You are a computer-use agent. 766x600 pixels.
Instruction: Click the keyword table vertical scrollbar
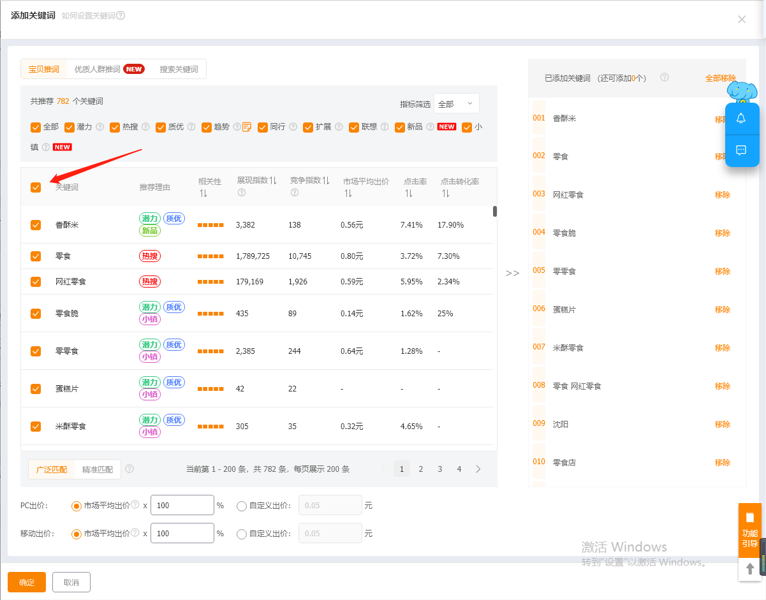point(495,212)
